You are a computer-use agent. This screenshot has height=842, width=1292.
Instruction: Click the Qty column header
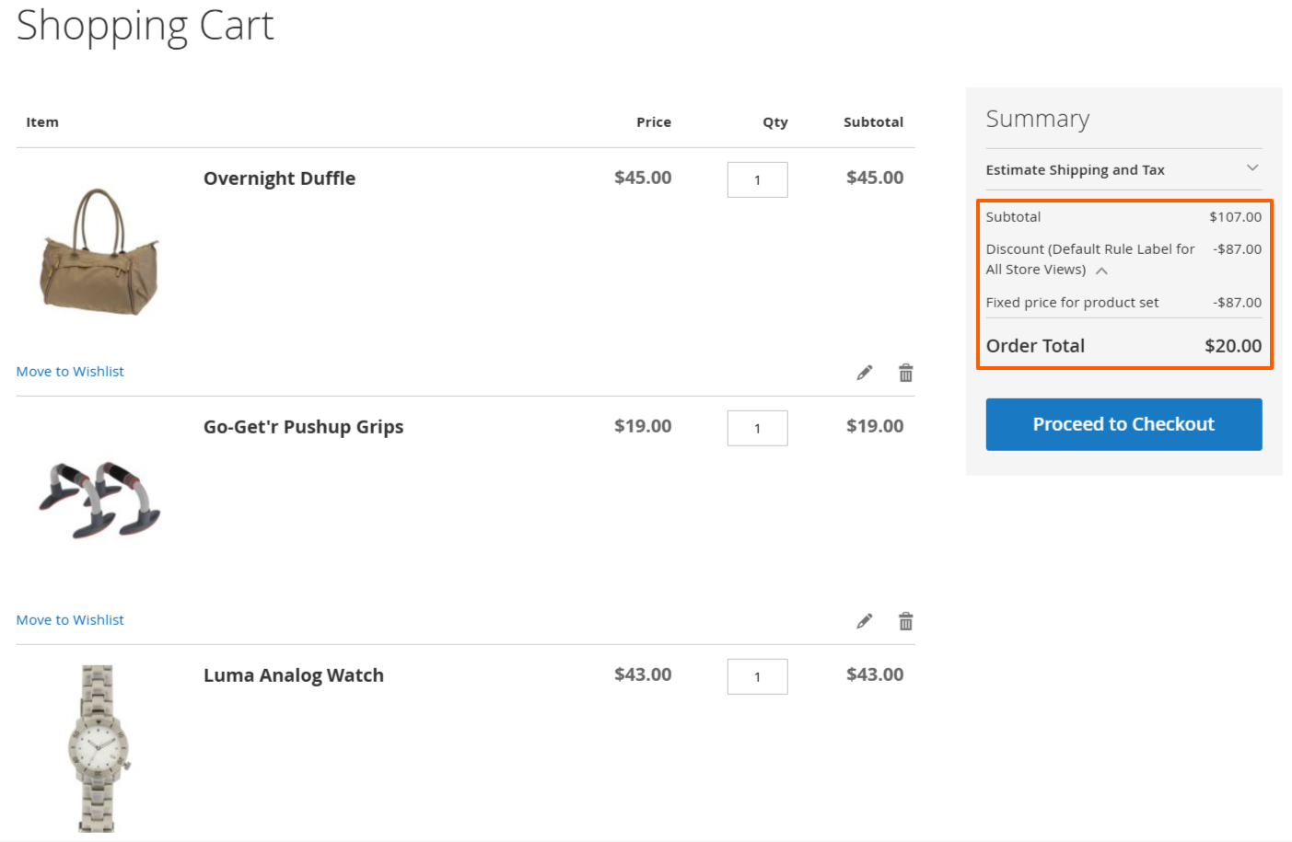[775, 122]
